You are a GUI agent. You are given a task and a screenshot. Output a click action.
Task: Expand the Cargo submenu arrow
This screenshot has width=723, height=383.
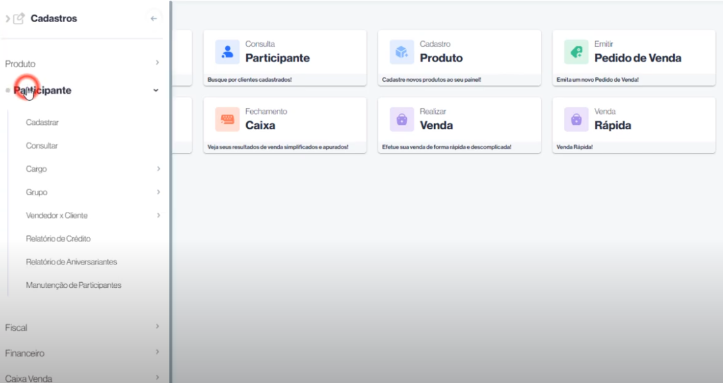click(158, 169)
